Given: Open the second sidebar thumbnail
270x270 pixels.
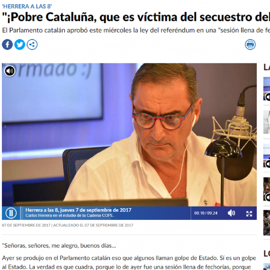Looking at the screenshot, I should [267, 122].
